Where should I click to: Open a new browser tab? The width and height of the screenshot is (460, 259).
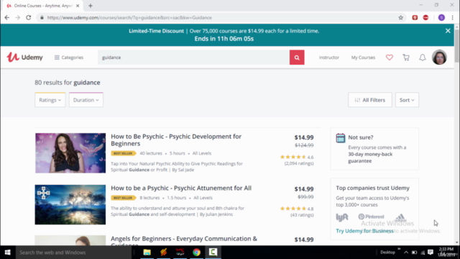[x=91, y=6]
